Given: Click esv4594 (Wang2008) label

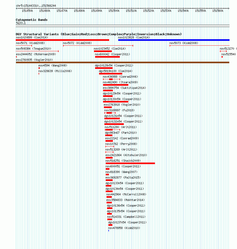Looking at the screenshot, I should [x=53, y=65].
